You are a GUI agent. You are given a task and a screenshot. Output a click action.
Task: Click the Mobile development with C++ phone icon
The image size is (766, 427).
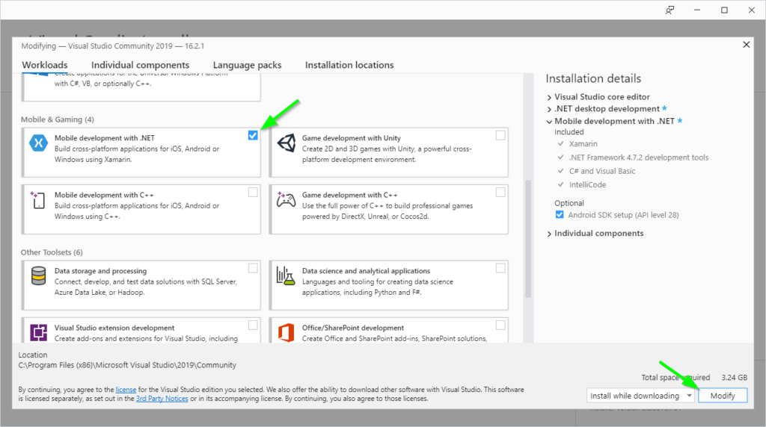pos(37,200)
